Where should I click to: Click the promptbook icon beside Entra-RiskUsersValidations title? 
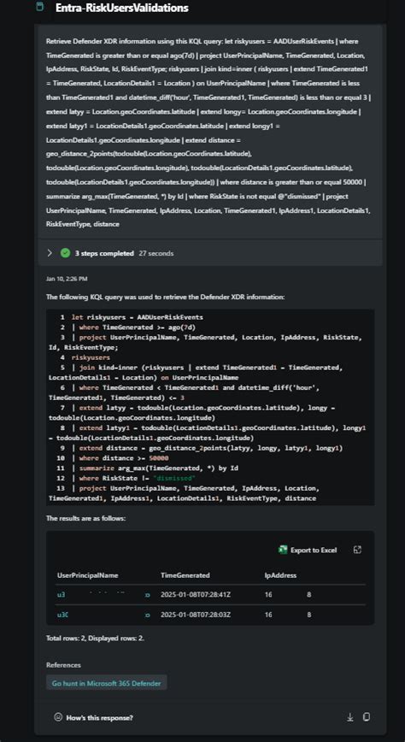point(40,7)
